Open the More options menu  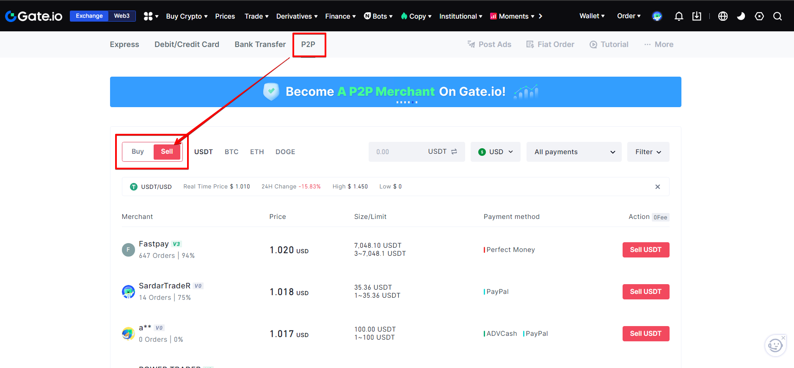point(659,44)
